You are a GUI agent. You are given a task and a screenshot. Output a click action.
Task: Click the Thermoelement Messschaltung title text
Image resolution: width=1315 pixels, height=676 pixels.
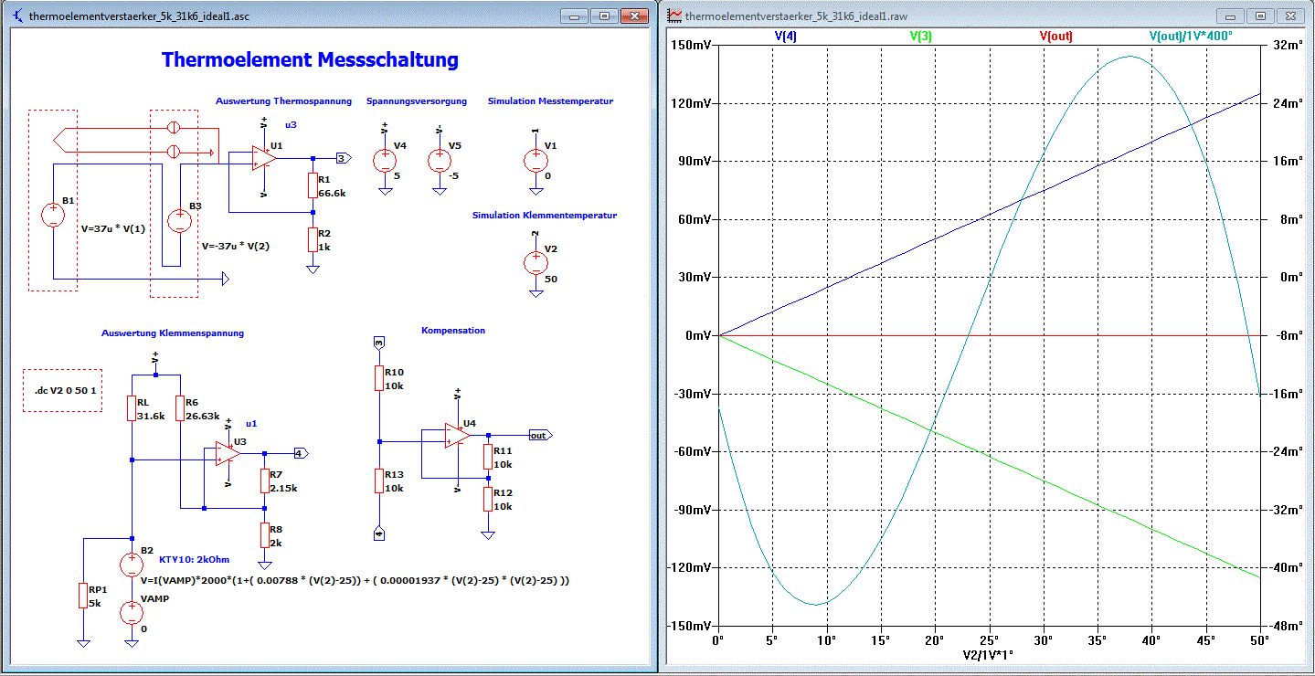click(310, 60)
